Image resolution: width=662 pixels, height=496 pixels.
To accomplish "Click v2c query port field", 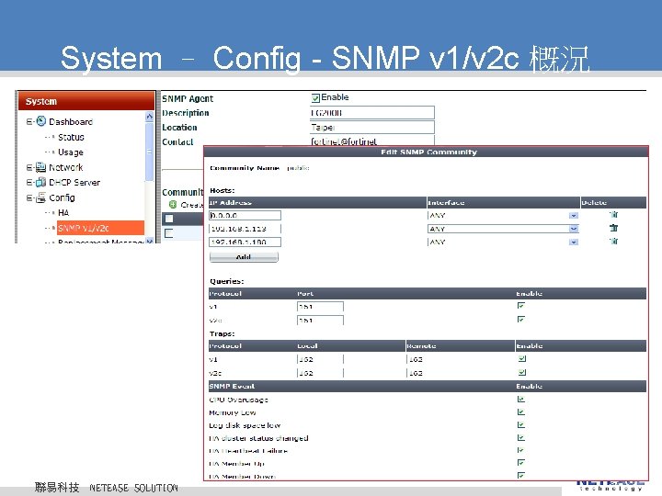I will (320, 321).
